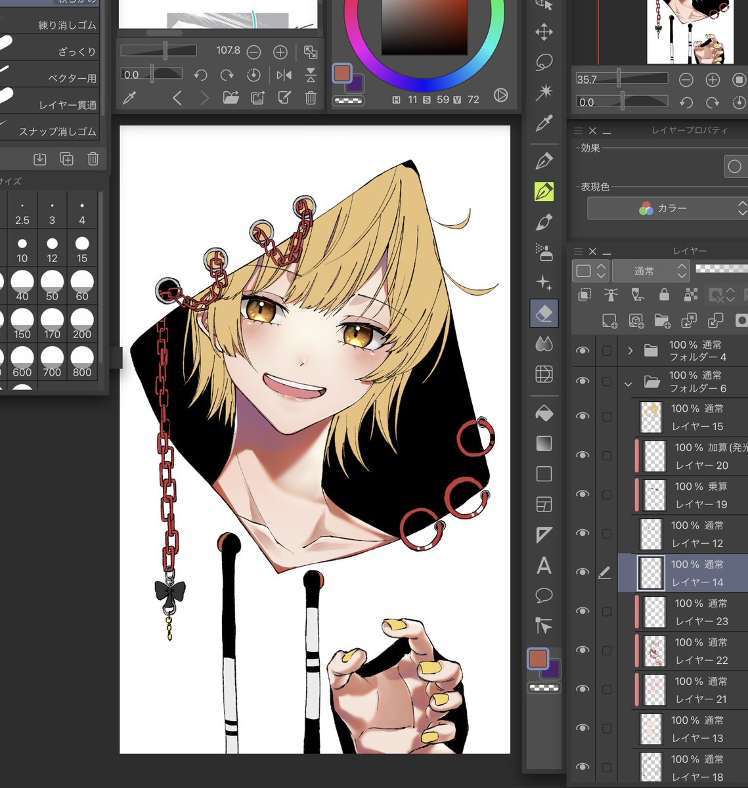748x788 pixels.
Task: Select the Auto Select magic wand tool
Action: pyautogui.click(x=544, y=92)
